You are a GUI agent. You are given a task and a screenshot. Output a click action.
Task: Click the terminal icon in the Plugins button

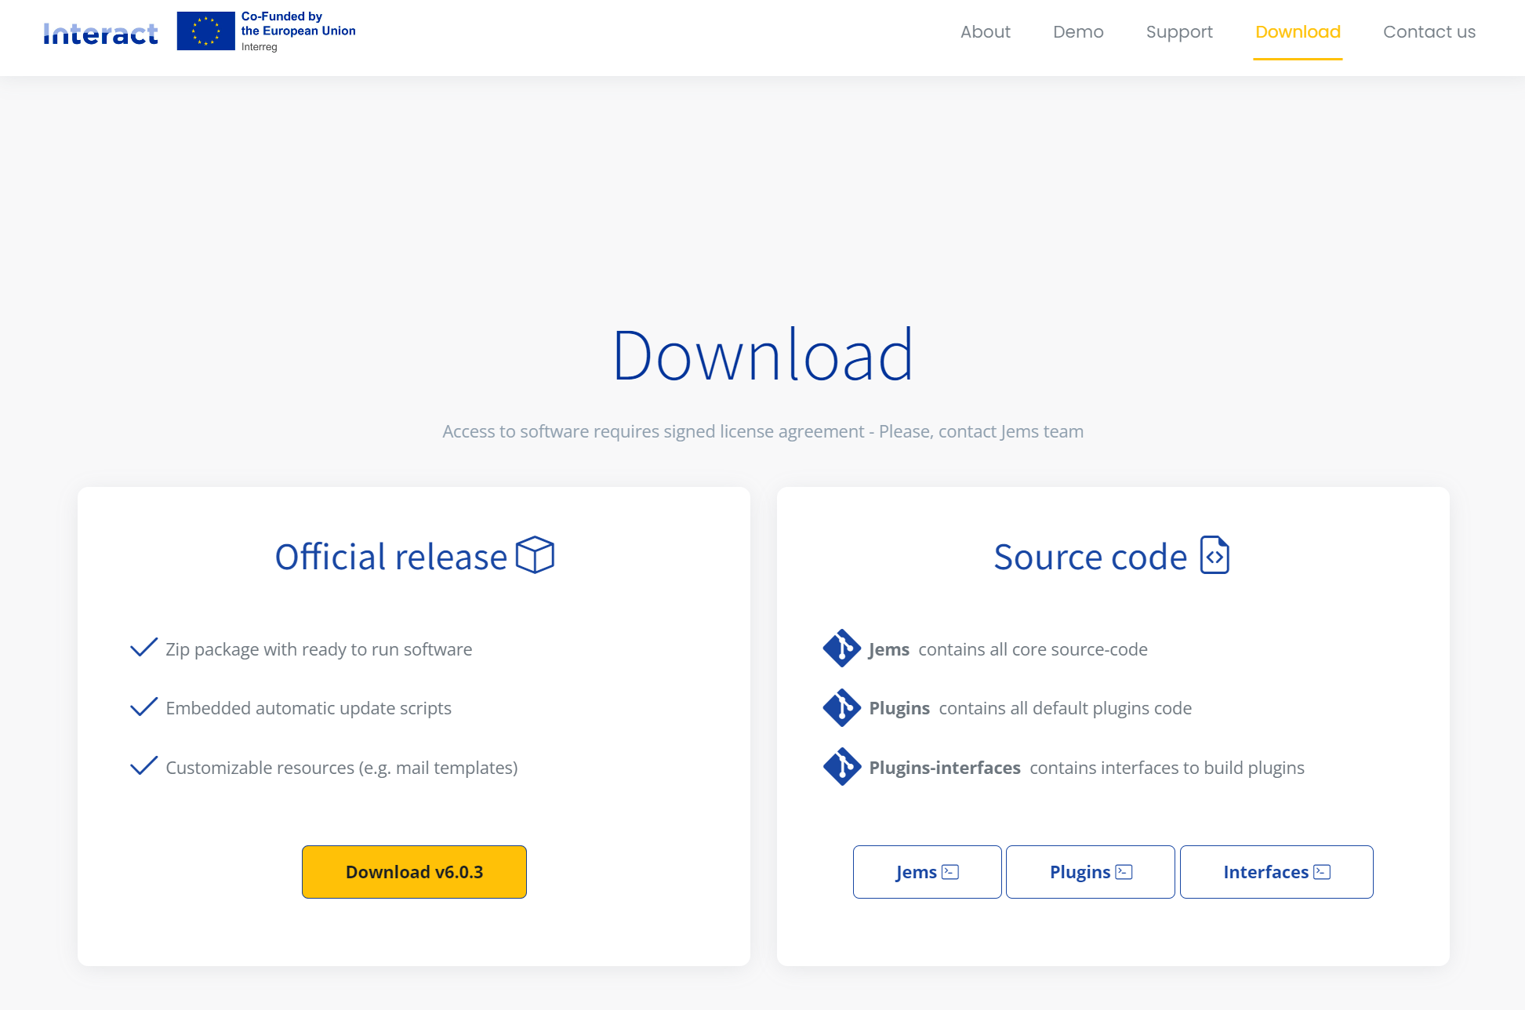point(1124,872)
